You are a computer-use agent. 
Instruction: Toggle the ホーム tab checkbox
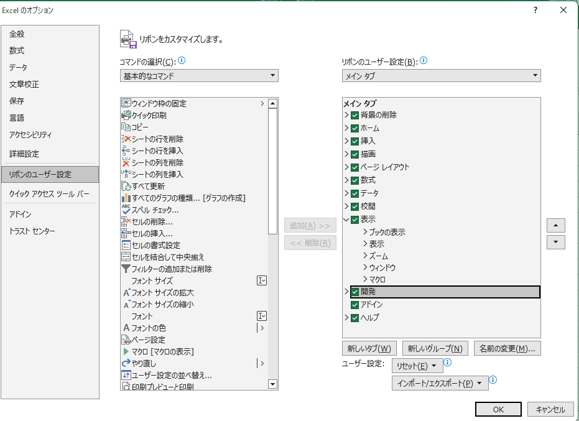pos(355,128)
